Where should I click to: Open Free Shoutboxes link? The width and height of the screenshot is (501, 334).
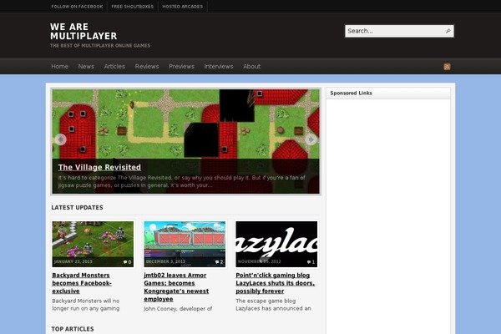pos(132,7)
